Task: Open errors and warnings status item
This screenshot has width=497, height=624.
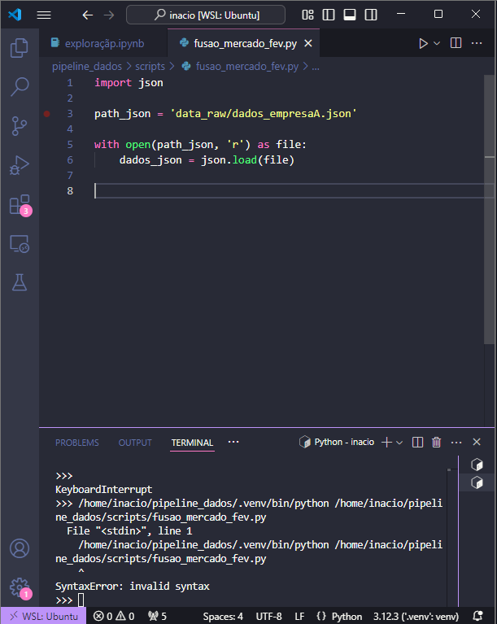Action: (114, 616)
